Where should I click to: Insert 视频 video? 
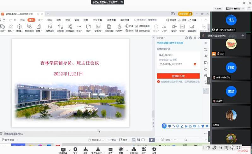pos(182,28)
